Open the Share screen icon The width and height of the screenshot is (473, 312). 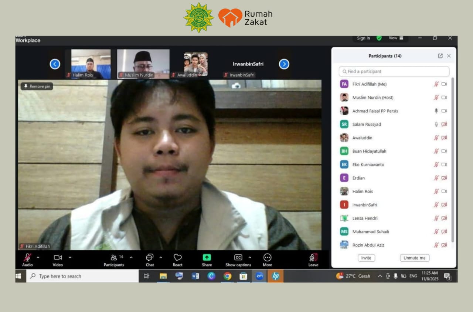[x=207, y=258]
